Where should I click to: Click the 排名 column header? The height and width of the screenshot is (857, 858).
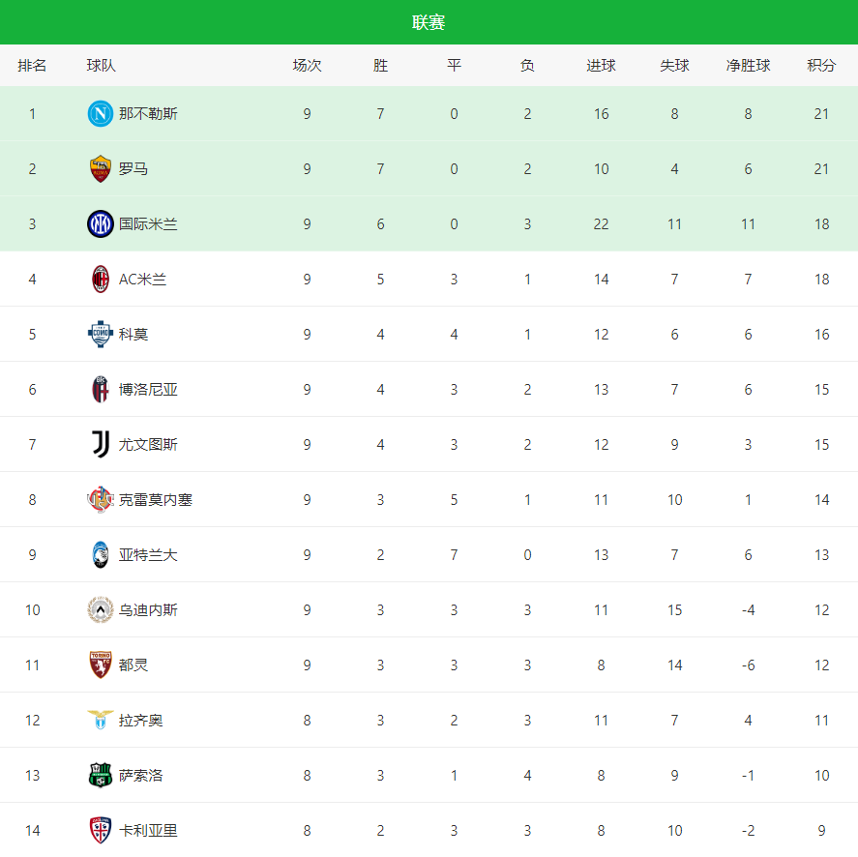point(32,66)
